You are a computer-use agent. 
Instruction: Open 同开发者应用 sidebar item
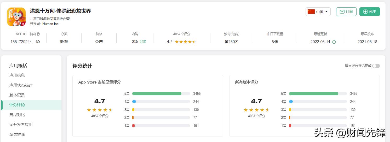(21, 125)
